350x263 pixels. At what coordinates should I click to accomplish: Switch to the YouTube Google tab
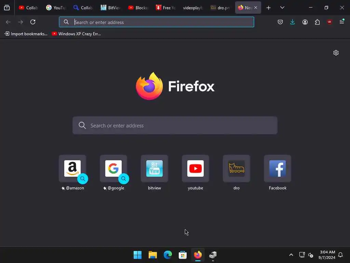point(56,8)
